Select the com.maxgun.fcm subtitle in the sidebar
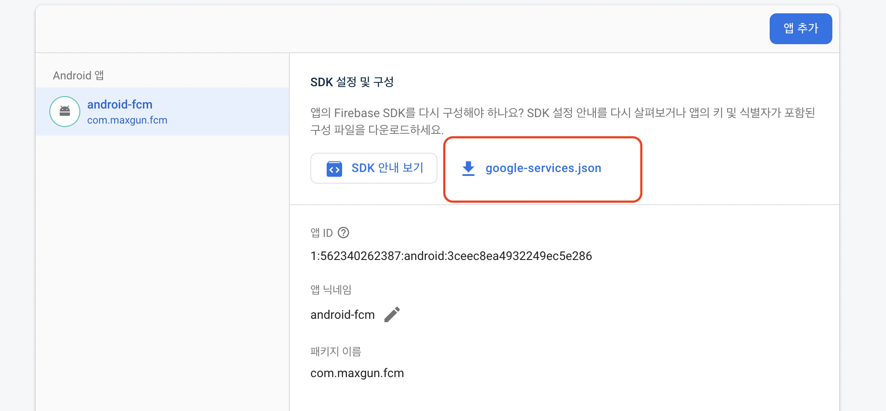This screenshot has height=411, width=886. (x=127, y=120)
